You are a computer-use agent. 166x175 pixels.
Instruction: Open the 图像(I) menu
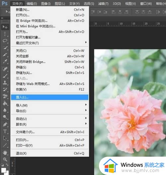[x=46, y=4]
